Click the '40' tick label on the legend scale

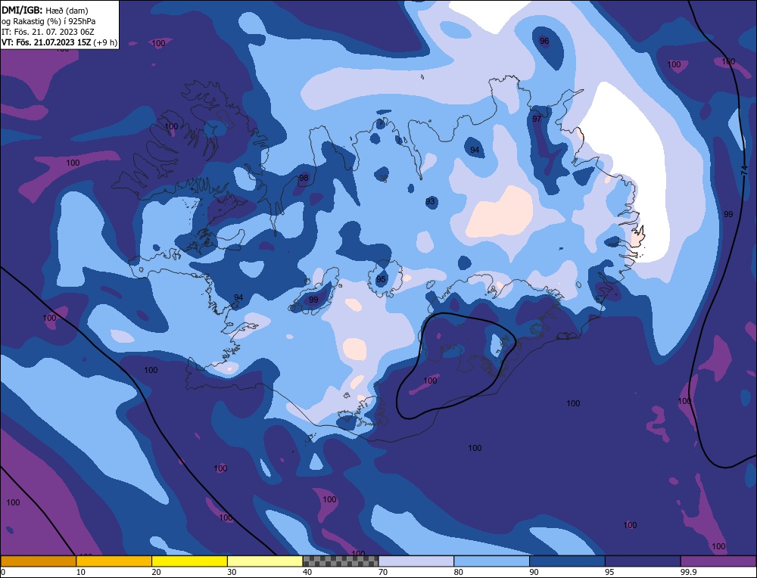[x=307, y=572]
